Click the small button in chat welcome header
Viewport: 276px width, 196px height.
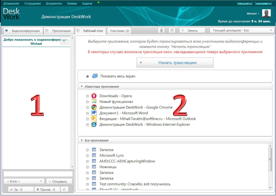click(65, 41)
